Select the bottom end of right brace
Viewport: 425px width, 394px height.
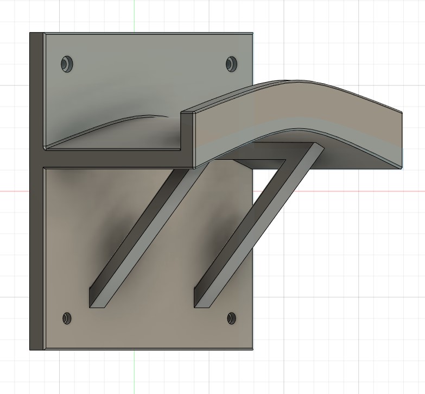pos(202,303)
